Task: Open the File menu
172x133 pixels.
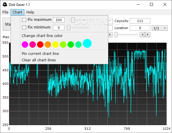Action: tap(5, 12)
